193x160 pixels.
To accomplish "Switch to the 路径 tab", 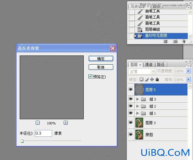I will pos(161,65).
